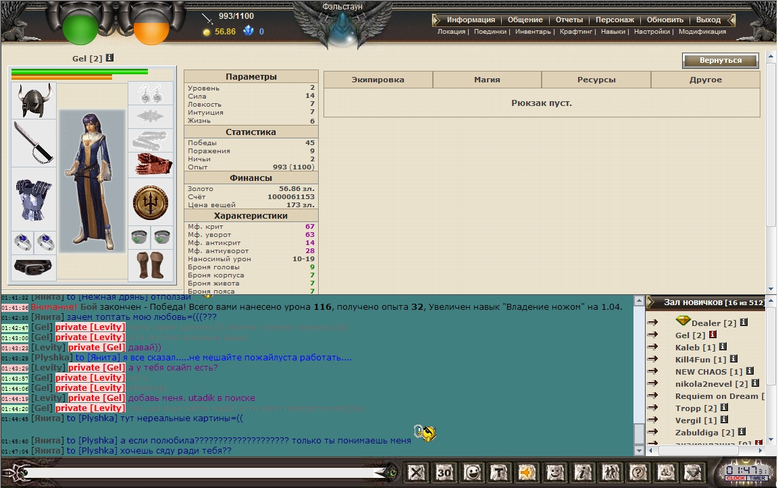Switch the clock widget to CLOCK
The width and height of the screenshot is (778, 488).
[x=736, y=478]
